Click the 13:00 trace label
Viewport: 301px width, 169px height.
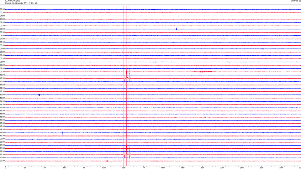[x=2, y=95]
